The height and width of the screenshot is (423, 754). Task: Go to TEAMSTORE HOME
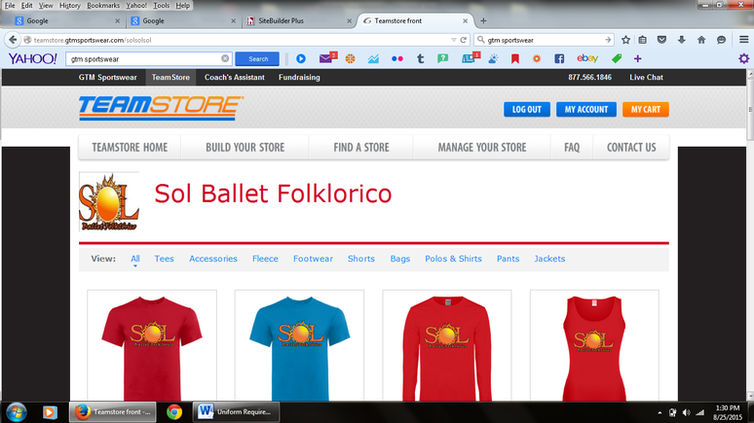(x=130, y=148)
